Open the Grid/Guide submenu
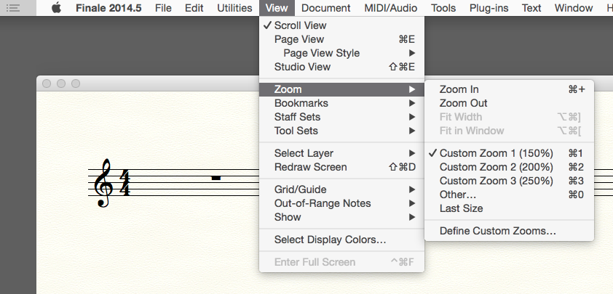The height and width of the screenshot is (294, 613). pyautogui.click(x=300, y=189)
